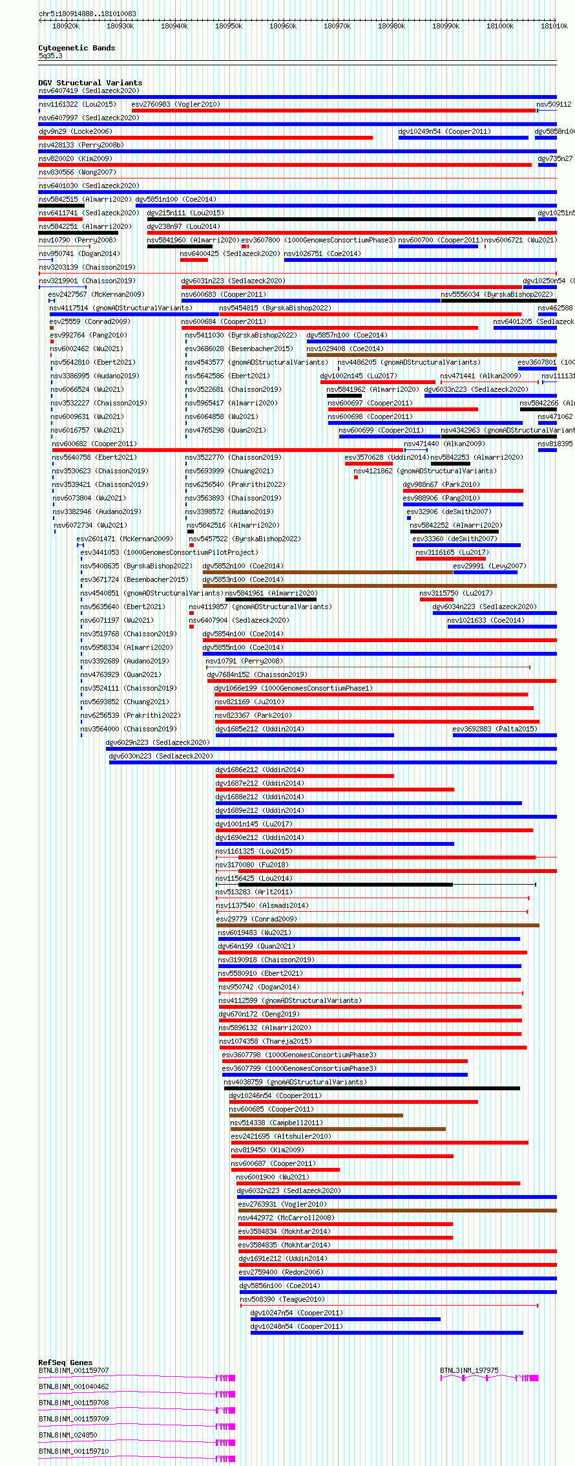This screenshot has width=575, height=1466.
Task: Click esv2759400 (Redon2006) label
Action: [x=281, y=1272]
